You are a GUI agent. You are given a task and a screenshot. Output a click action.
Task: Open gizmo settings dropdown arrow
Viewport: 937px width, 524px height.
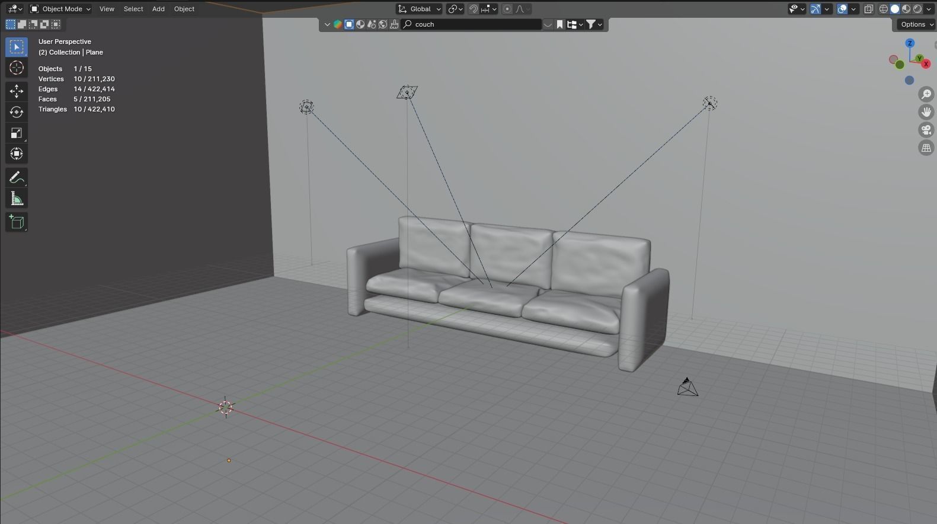[827, 9]
